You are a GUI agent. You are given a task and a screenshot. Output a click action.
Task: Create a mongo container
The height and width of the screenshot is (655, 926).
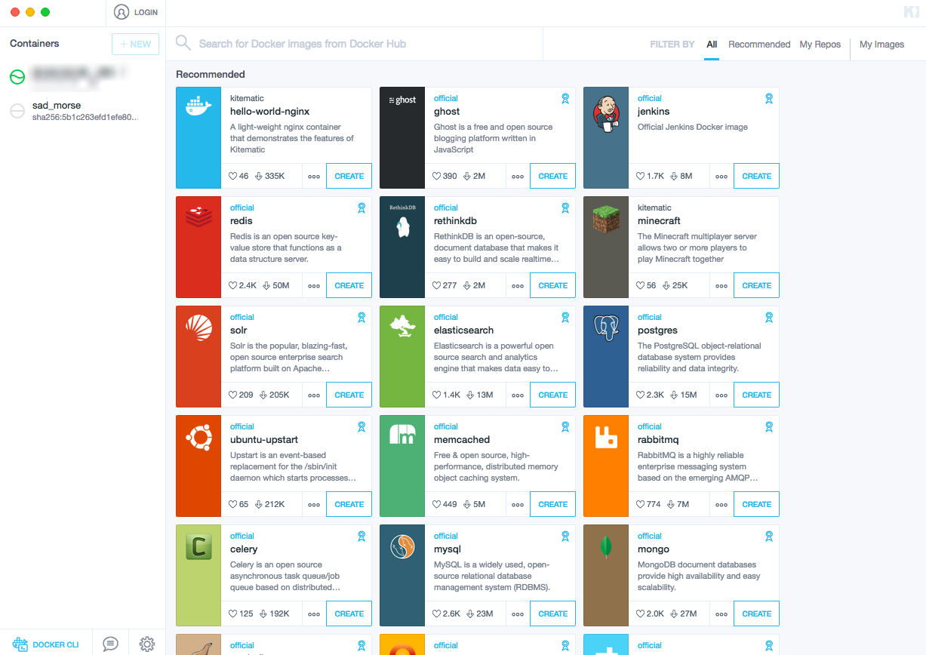click(x=756, y=613)
